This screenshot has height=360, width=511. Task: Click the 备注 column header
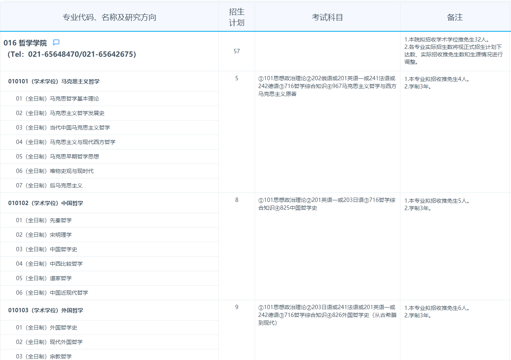455,17
